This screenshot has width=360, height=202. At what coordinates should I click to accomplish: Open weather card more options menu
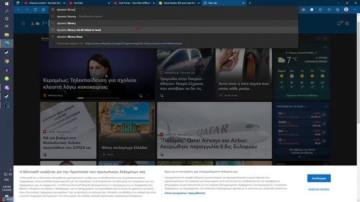point(325,47)
